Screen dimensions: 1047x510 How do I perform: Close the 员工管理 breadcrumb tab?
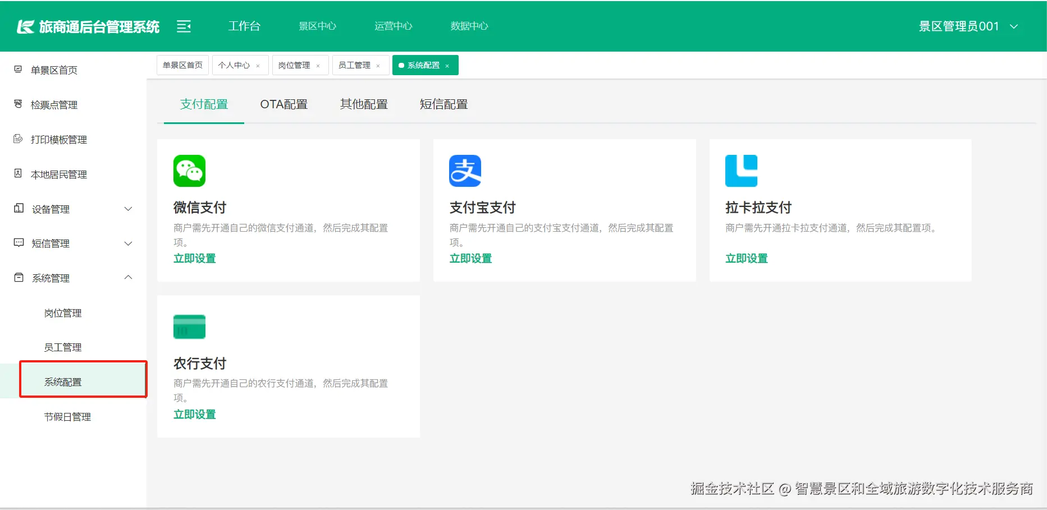[379, 65]
